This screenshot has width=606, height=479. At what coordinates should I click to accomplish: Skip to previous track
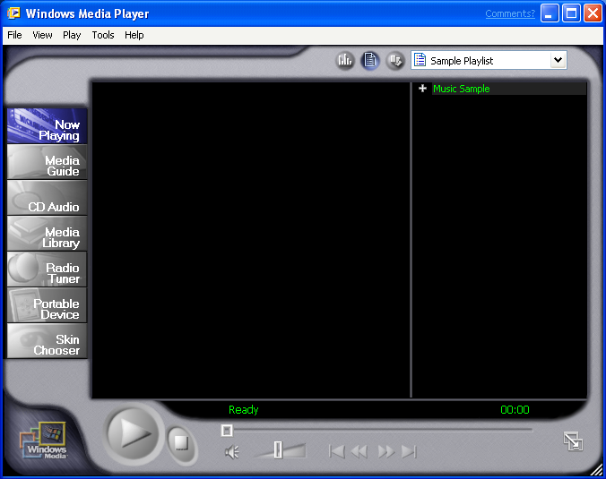(337, 451)
